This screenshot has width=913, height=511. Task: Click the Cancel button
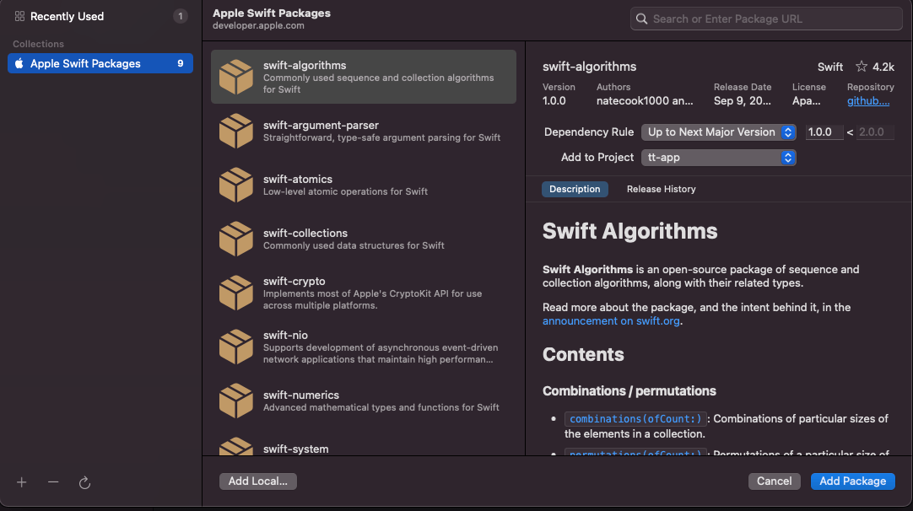click(x=774, y=481)
